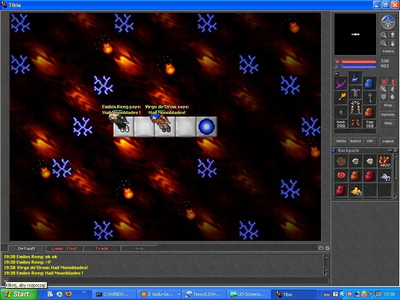Click the Centre minimap button
The height and width of the screenshot is (300, 400).
(x=388, y=51)
